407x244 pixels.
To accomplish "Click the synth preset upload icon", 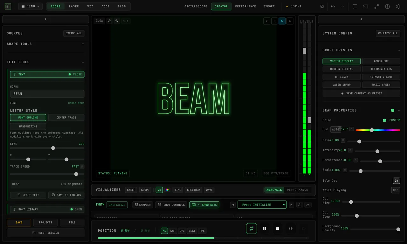I will pyautogui.click(x=300, y=205).
